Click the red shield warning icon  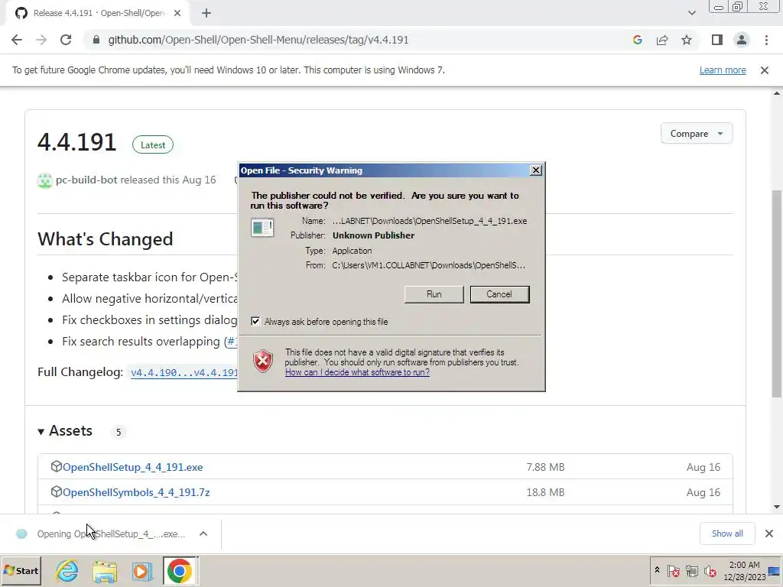(x=263, y=361)
